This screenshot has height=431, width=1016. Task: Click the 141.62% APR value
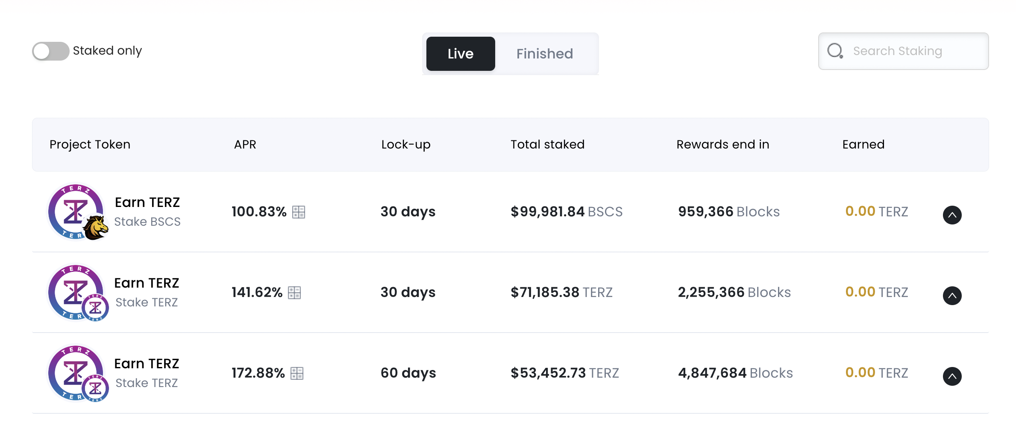(x=257, y=292)
